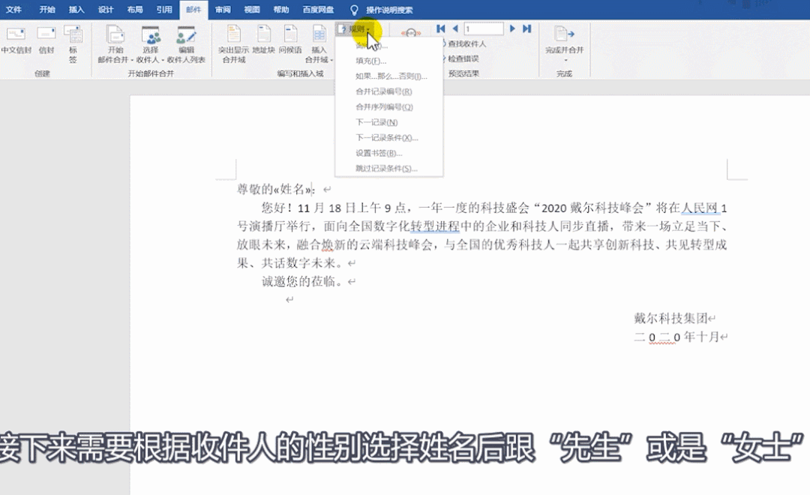The width and height of the screenshot is (810, 495).
Task: Click 检查错误 (Check for errors) button
Action: [463, 58]
